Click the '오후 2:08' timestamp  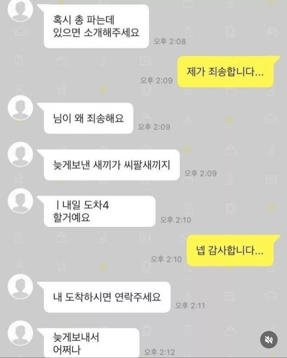pyautogui.click(x=170, y=41)
